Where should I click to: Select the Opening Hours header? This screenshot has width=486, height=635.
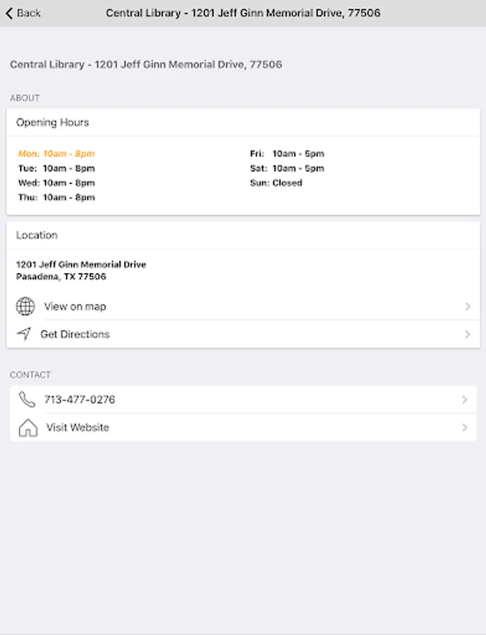[53, 122]
